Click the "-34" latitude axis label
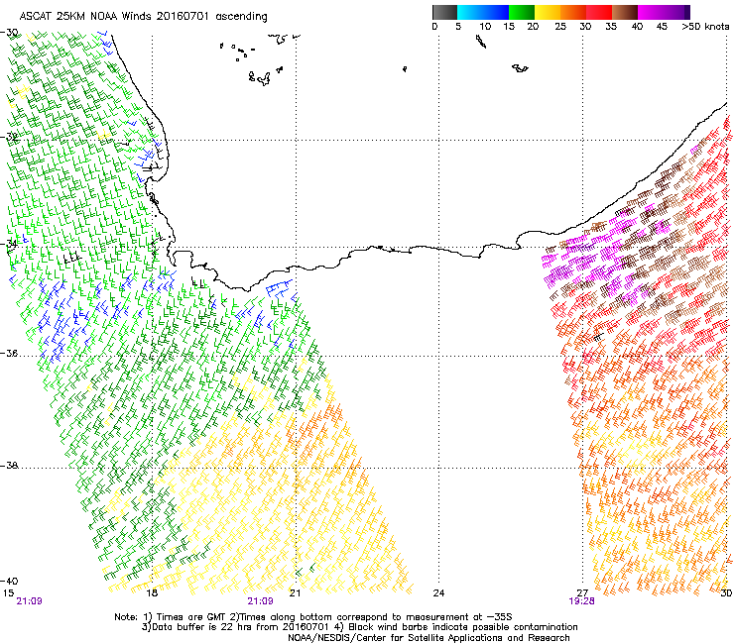 [x=9, y=244]
